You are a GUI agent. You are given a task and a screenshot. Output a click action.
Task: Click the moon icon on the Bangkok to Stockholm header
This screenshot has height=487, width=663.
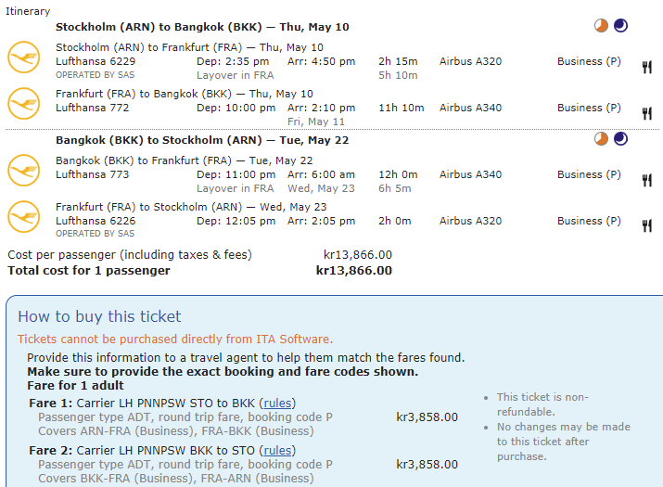pos(620,139)
